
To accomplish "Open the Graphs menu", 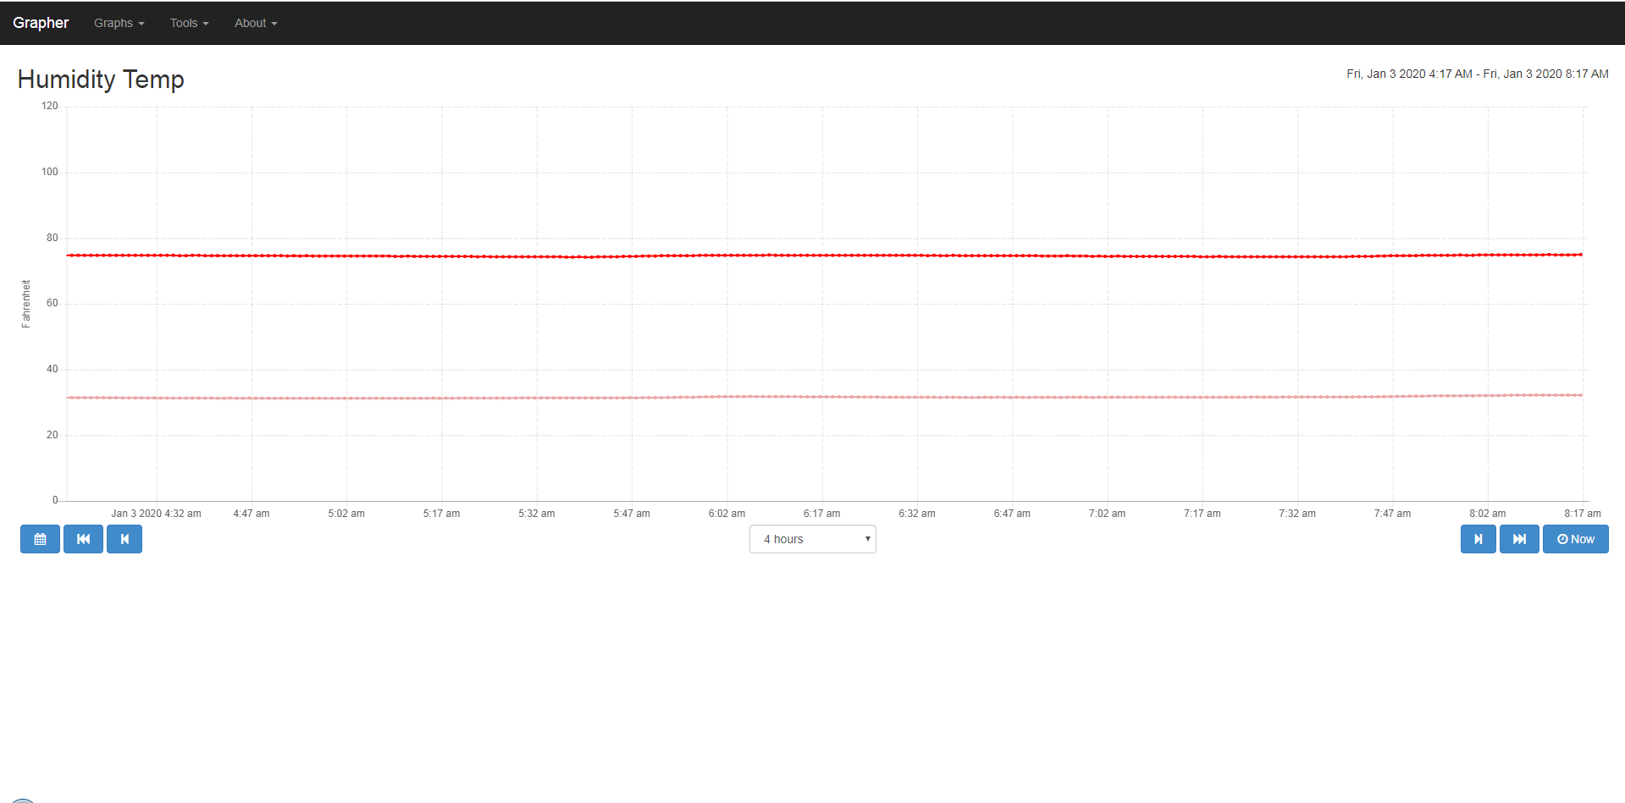I will pos(119,23).
